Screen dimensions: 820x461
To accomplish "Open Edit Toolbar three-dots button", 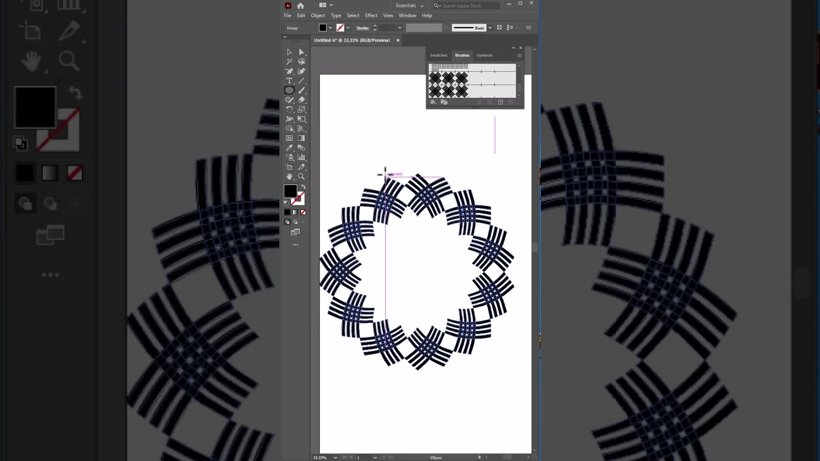I will pyautogui.click(x=295, y=245).
